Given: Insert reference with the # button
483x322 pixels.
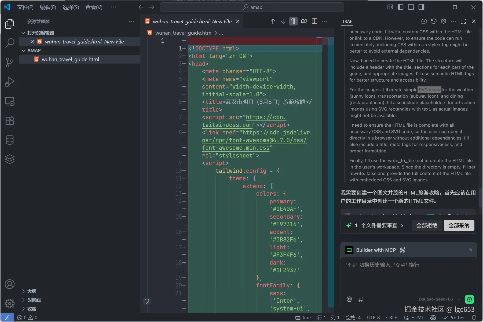Looking at the screenshot, I should (361, 299).
